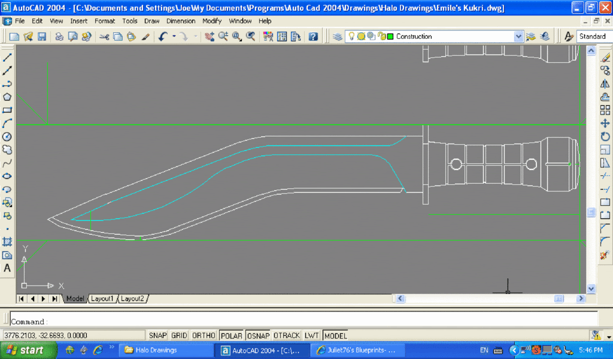Viewport: 613px width, 359px height.
Task: Click the Zoom Previous icon
Action: coord(251,36)
